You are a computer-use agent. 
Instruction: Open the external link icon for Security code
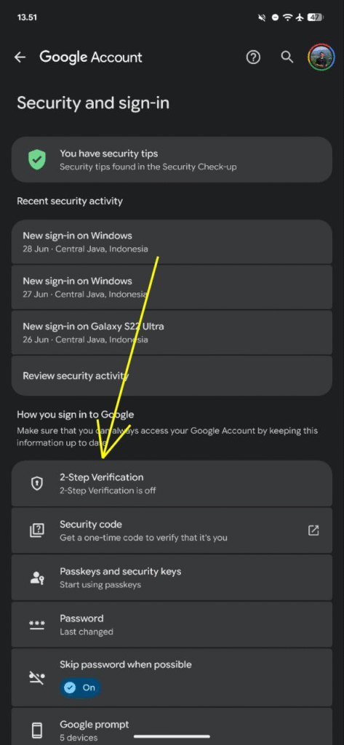pos(313,530)
